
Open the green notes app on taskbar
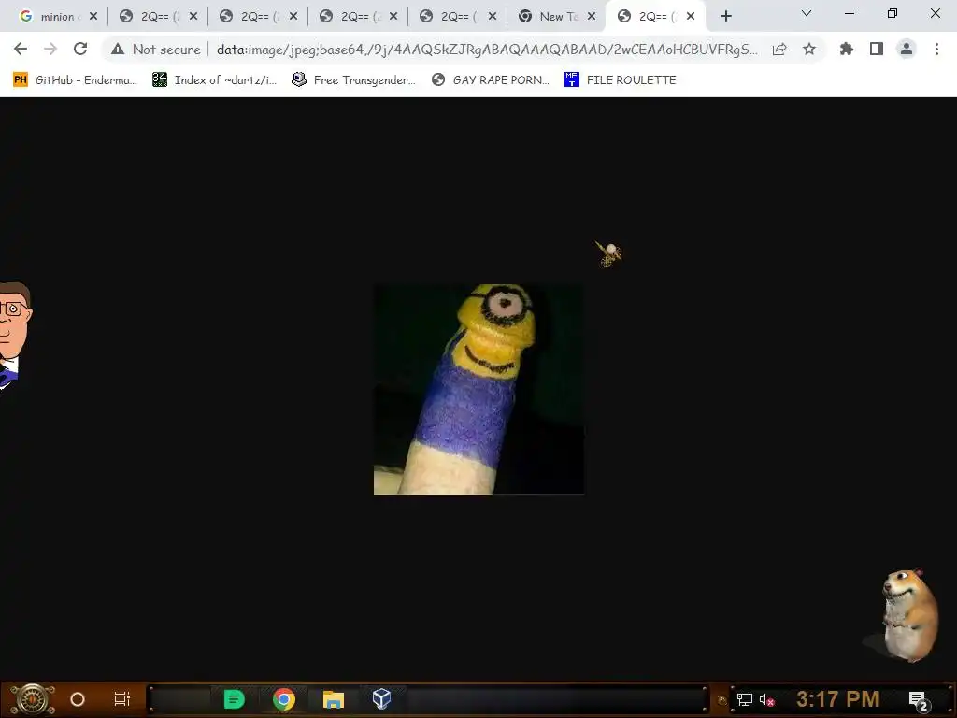coord(234,699)
